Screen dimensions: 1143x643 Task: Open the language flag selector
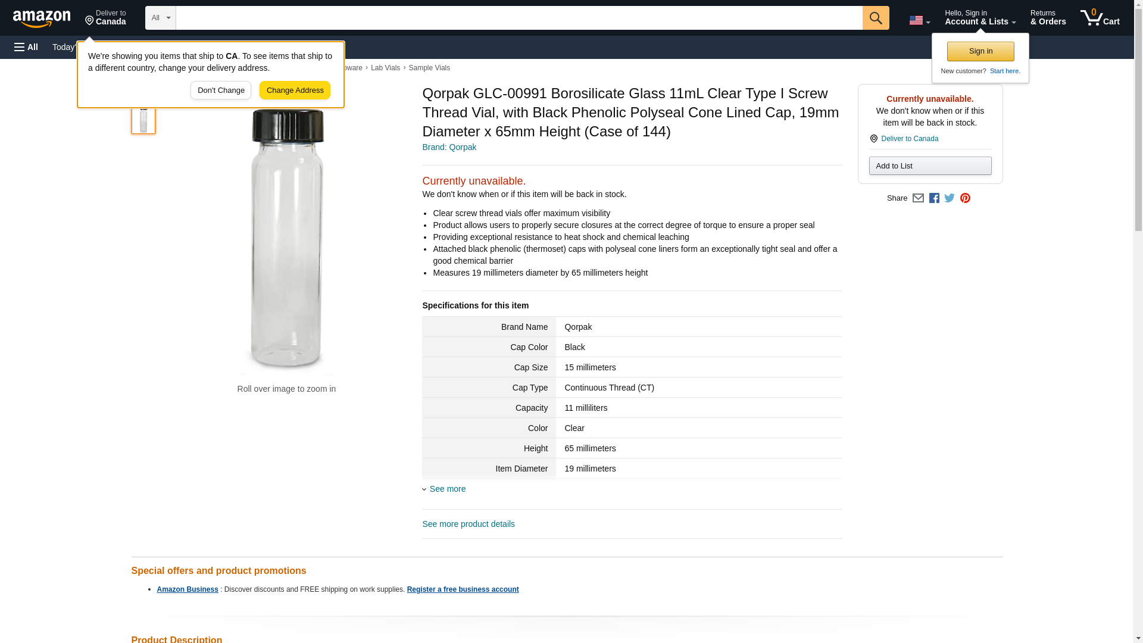919,20
